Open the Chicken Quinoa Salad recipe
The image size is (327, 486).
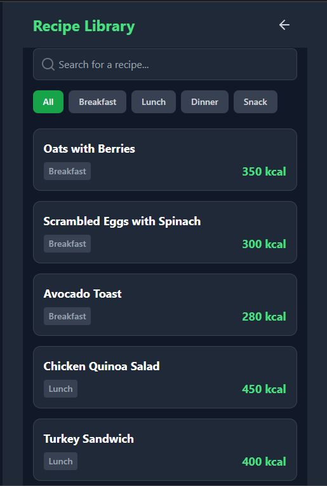pyautogui.click(x=165, y=377)
